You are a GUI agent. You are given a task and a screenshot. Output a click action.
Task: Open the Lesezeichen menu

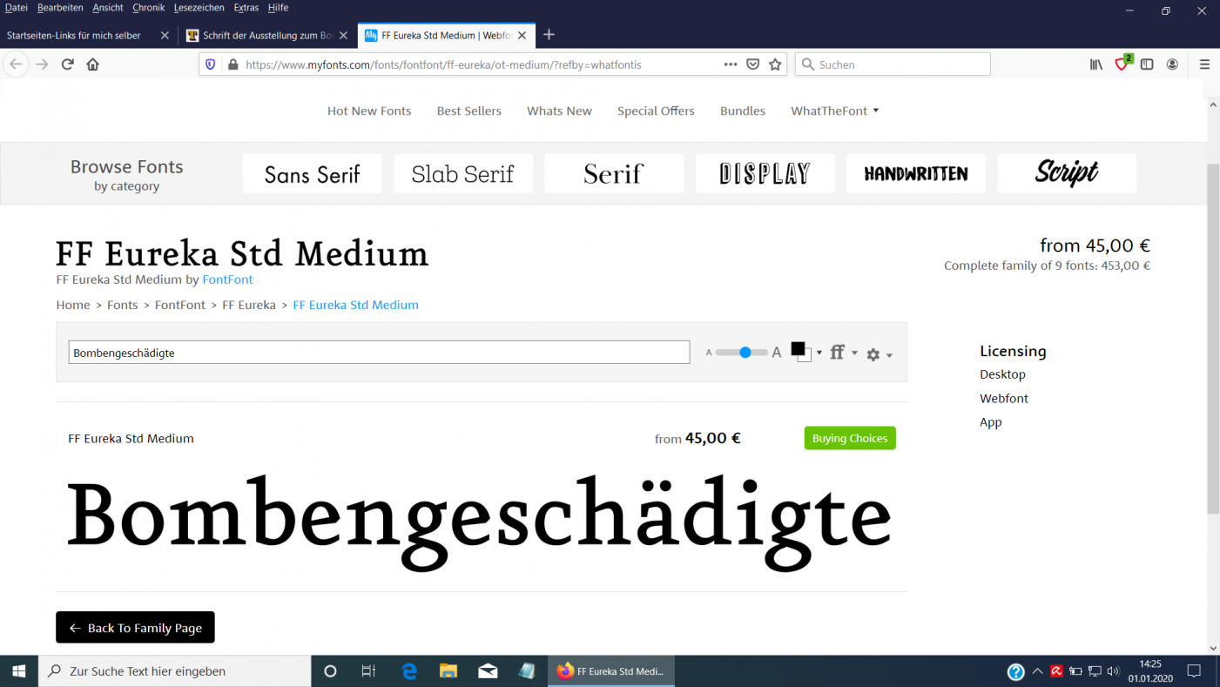pyautogui.click(x=199, y=8)
